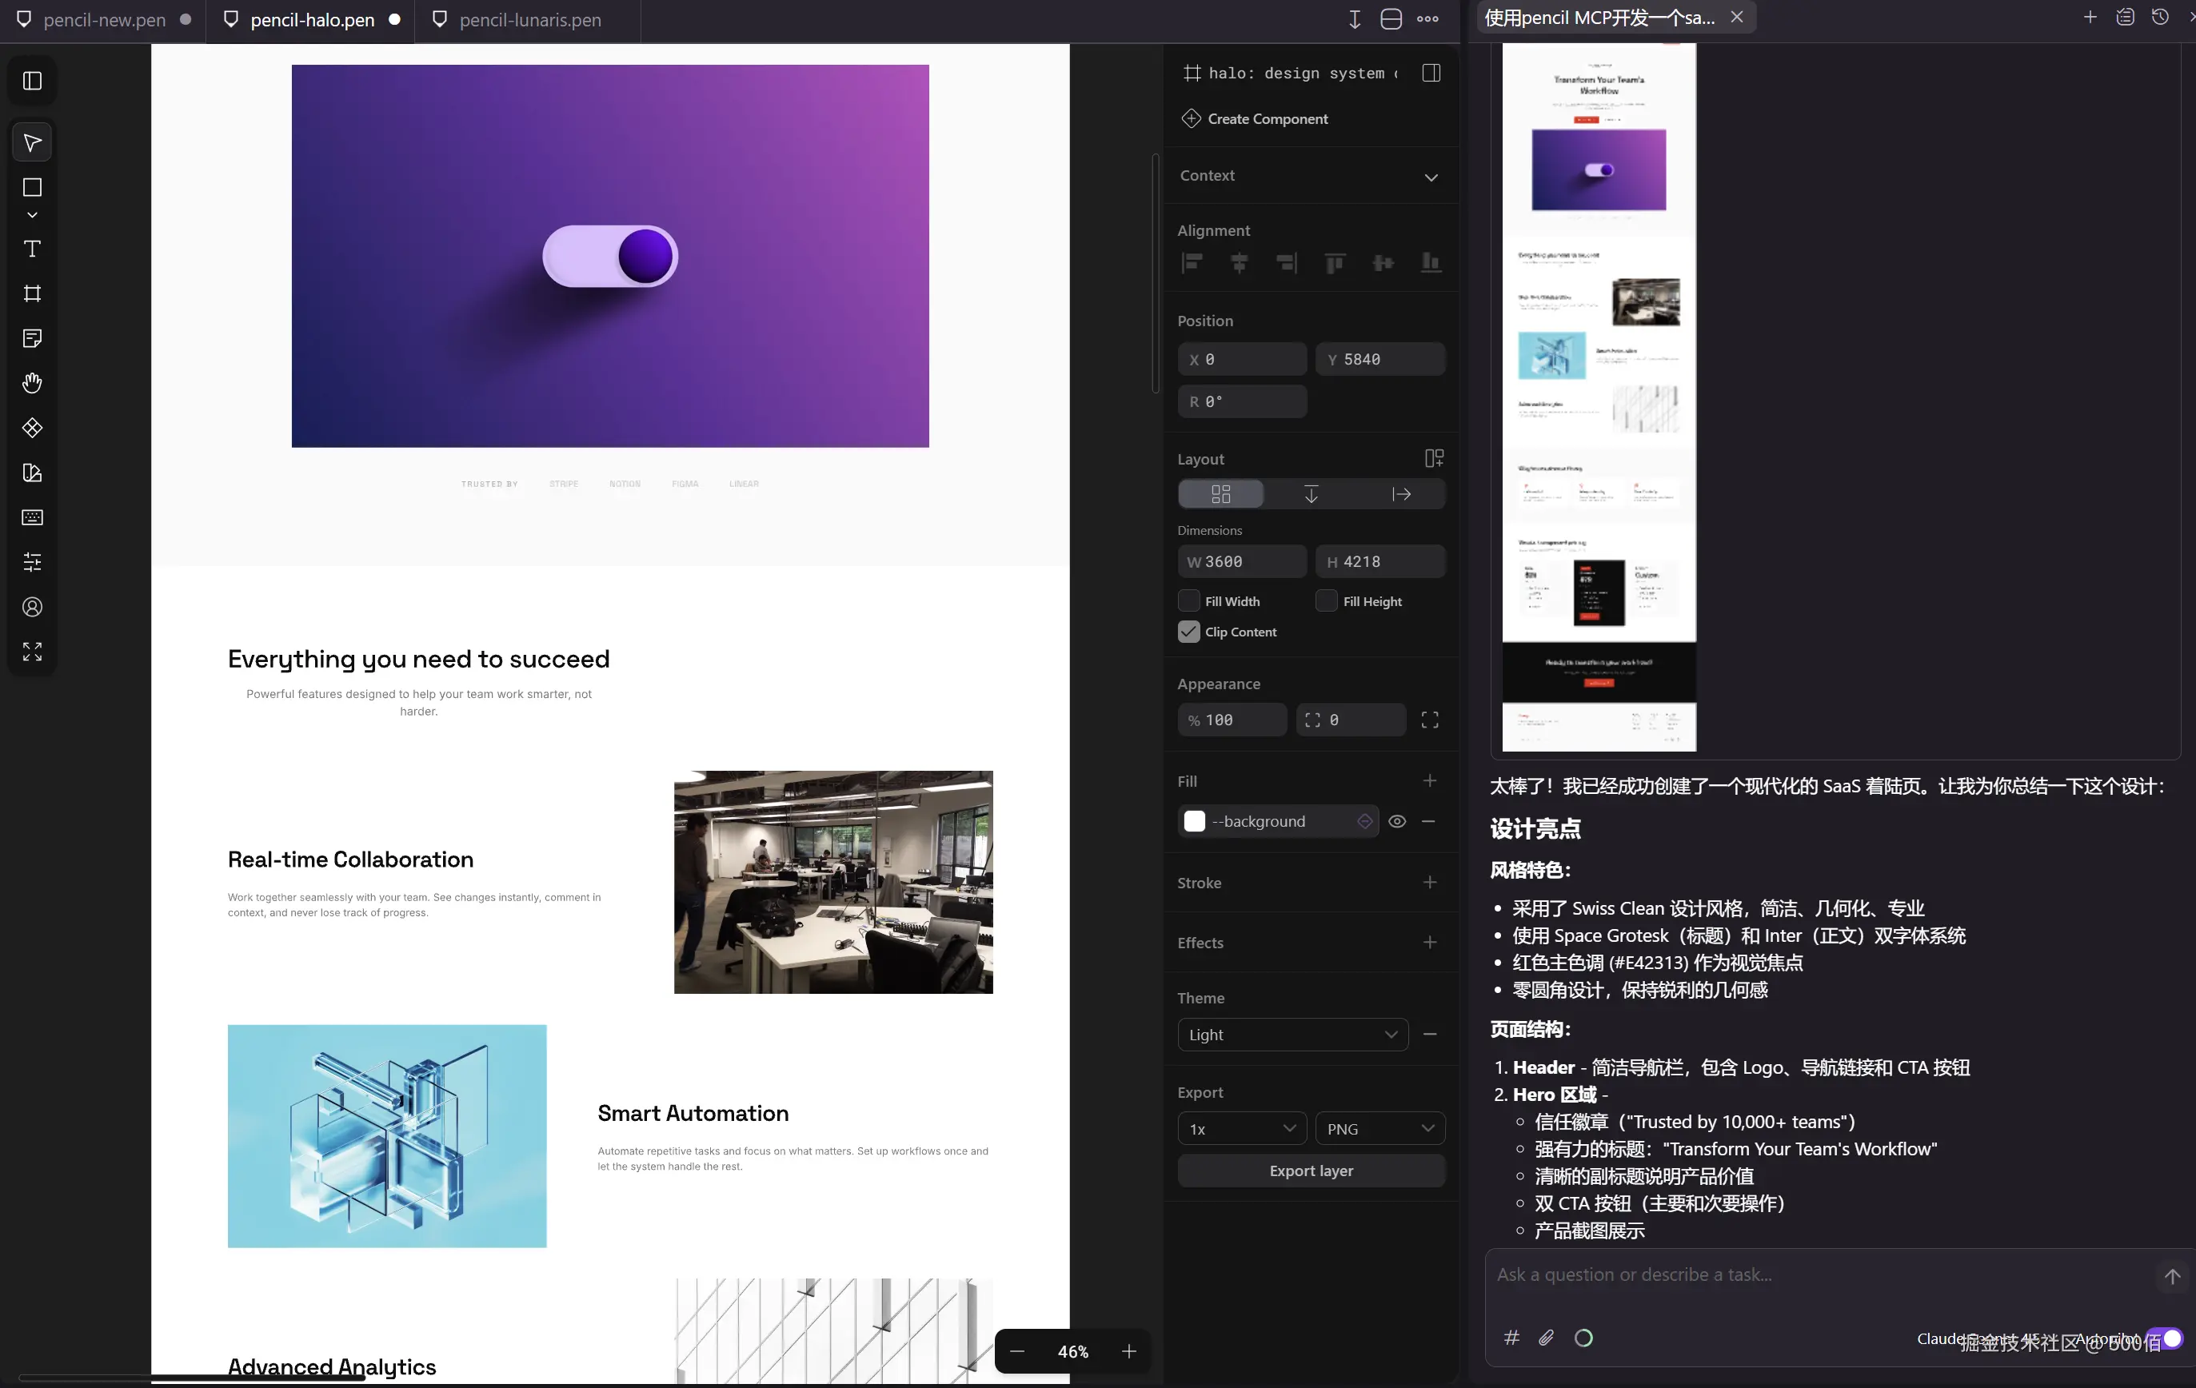The height and width of the screenshot is (1388, 2196).
Task: Open the Light theme dropdown
Action: pos(1292,1034)
